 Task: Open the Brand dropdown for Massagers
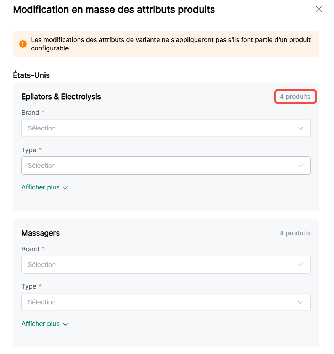point(166,265)
